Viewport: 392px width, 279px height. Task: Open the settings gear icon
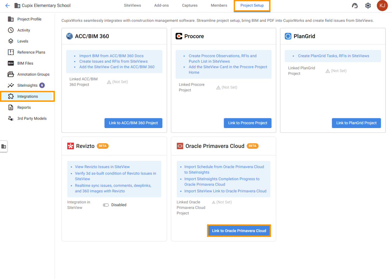point(368,5)
